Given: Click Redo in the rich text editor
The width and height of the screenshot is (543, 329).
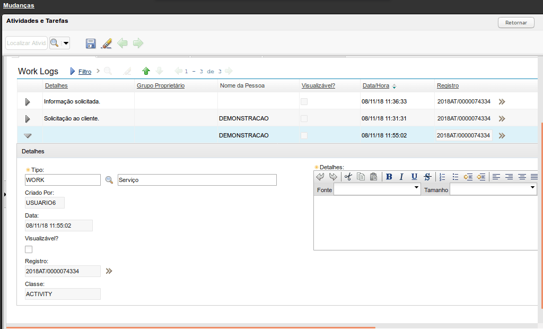Looking at the screenshot, I should (333, 177).
